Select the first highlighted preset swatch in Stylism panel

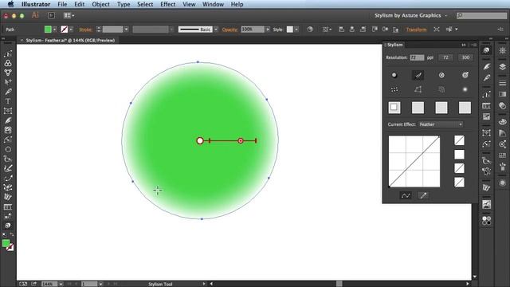point(394,108)
